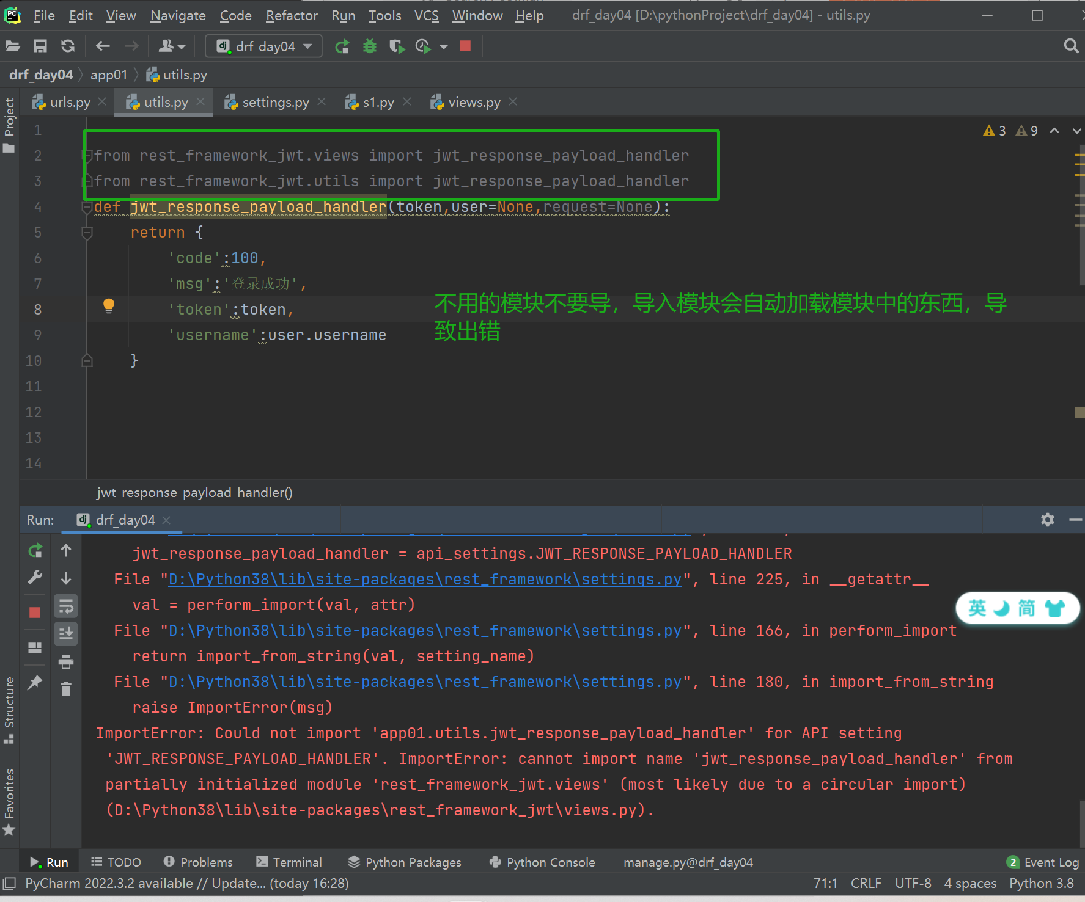Clear all console output trash icon
The height and width of the screenshot is (902, 1085).
click(66, 689)
